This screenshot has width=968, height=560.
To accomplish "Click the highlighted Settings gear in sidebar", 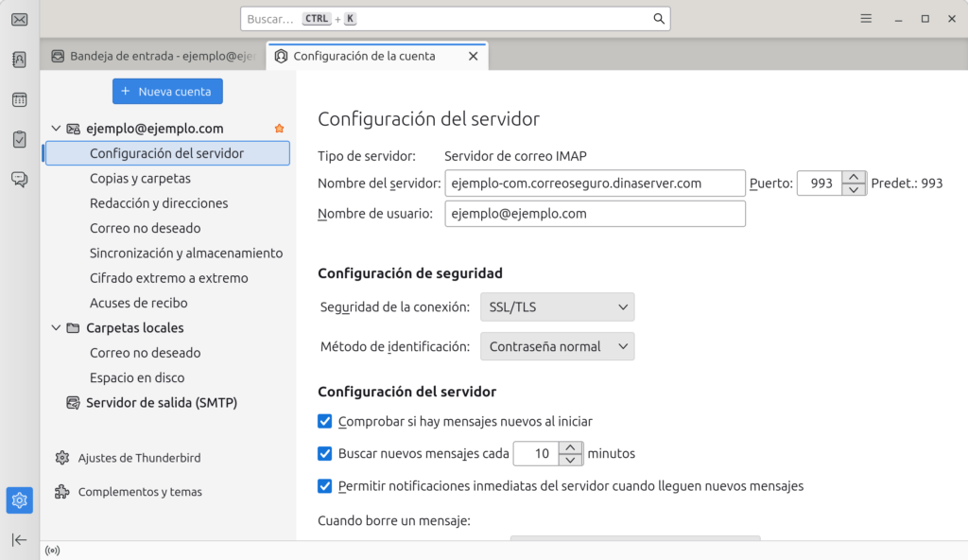I will click(19, 499).
